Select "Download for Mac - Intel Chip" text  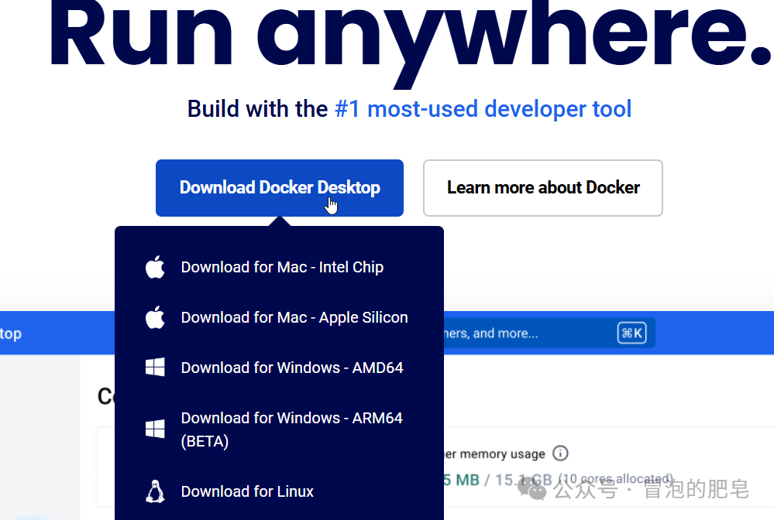tap(282, 268)
